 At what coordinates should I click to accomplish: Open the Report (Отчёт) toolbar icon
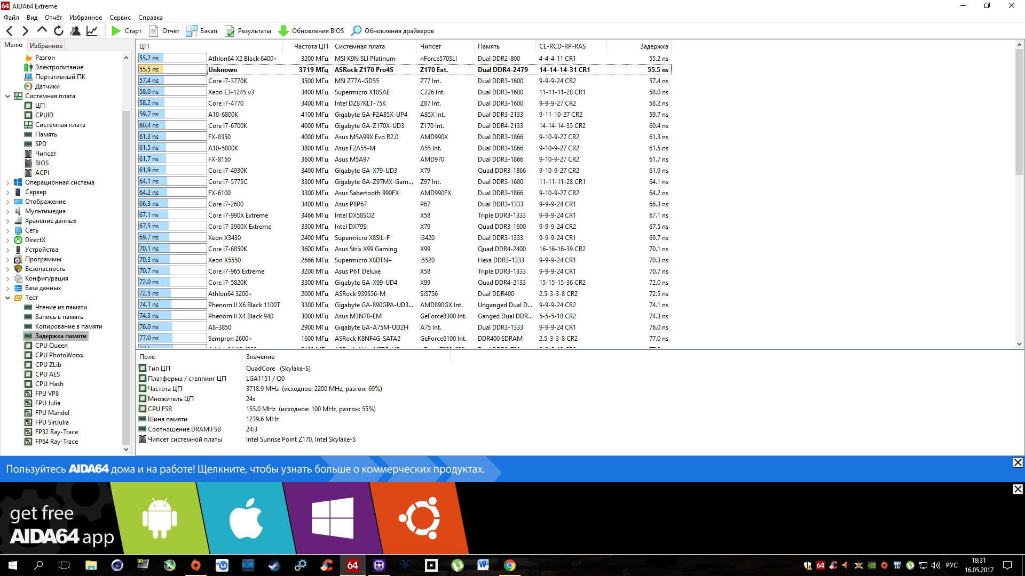[154, 31]
